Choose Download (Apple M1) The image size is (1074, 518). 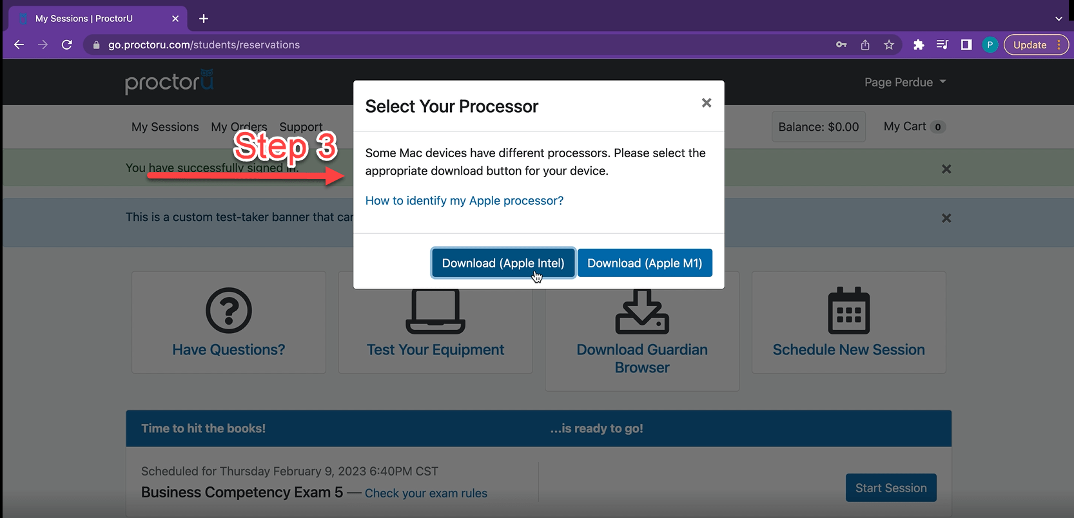point(645,263)
